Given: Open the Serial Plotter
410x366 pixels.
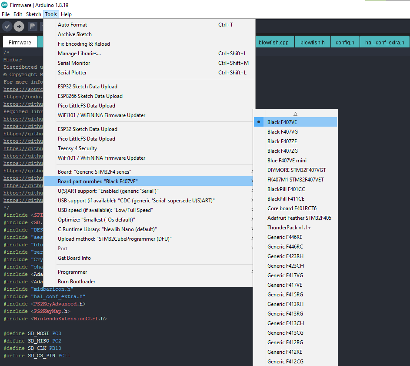Looking at the screenshot, I should (x=148, y=73).
